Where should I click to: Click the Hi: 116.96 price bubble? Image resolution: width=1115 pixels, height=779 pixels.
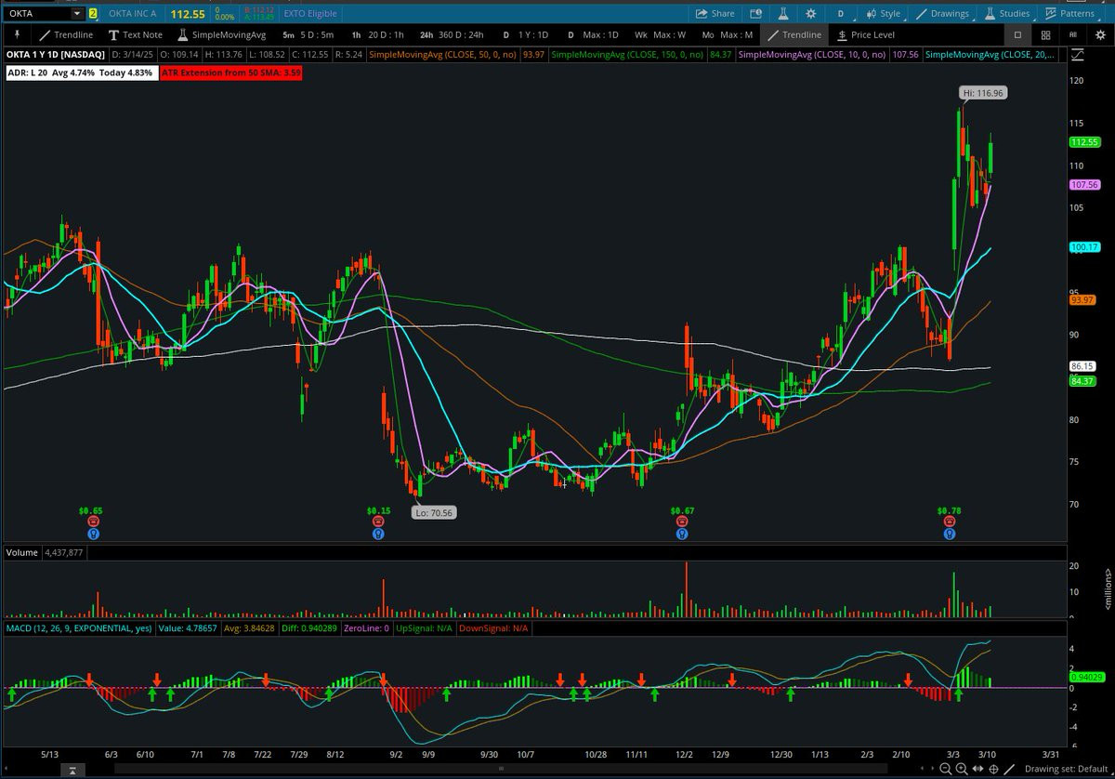pyautogui.click(x=982, y=93)
